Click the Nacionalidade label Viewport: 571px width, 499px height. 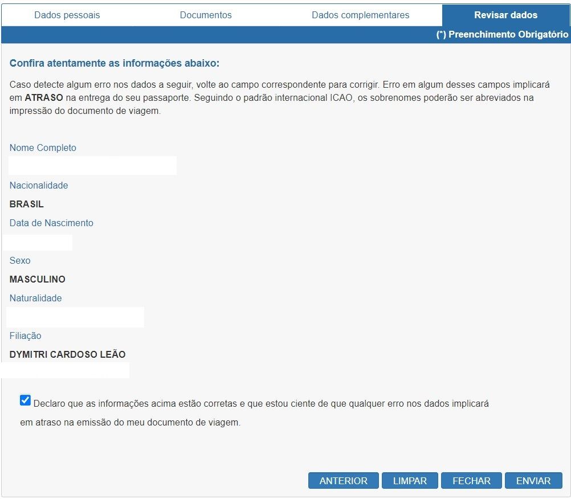pyautogui.click(x=39, y=186)
